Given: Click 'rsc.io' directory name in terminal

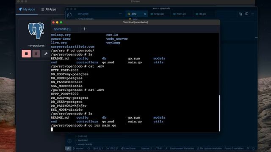Looking at the screenshot, I should [x=112, y=35].
